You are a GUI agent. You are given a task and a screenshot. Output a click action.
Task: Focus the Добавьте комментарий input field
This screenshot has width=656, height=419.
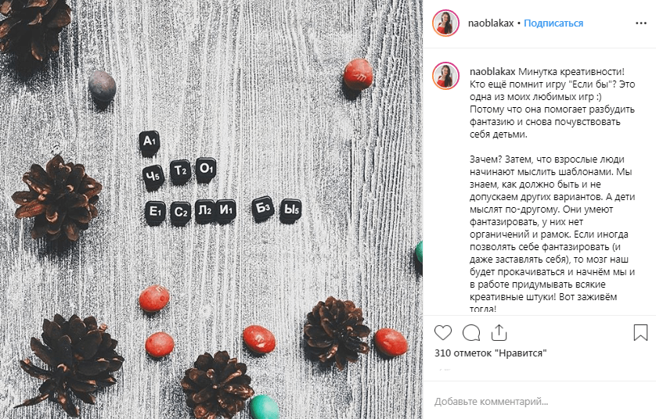539,402
